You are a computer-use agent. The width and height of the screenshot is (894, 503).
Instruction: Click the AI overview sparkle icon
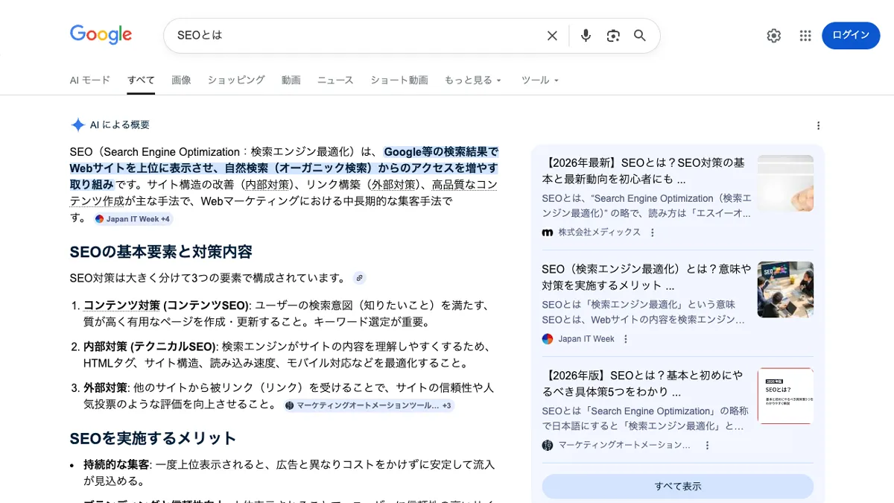[77, 125]
